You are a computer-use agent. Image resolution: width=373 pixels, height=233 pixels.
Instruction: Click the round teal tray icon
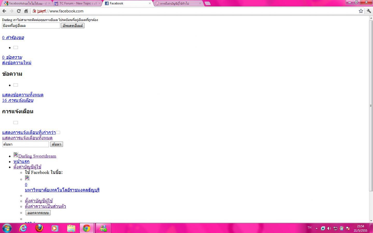pos(323,228)
